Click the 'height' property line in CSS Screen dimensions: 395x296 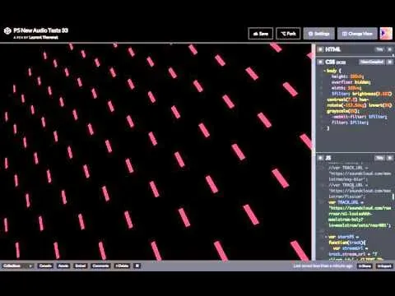347,76
